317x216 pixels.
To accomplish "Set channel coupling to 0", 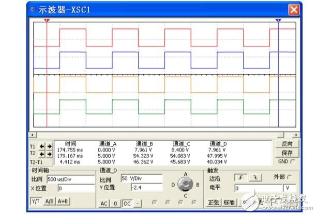I will [x=115, y=204].
